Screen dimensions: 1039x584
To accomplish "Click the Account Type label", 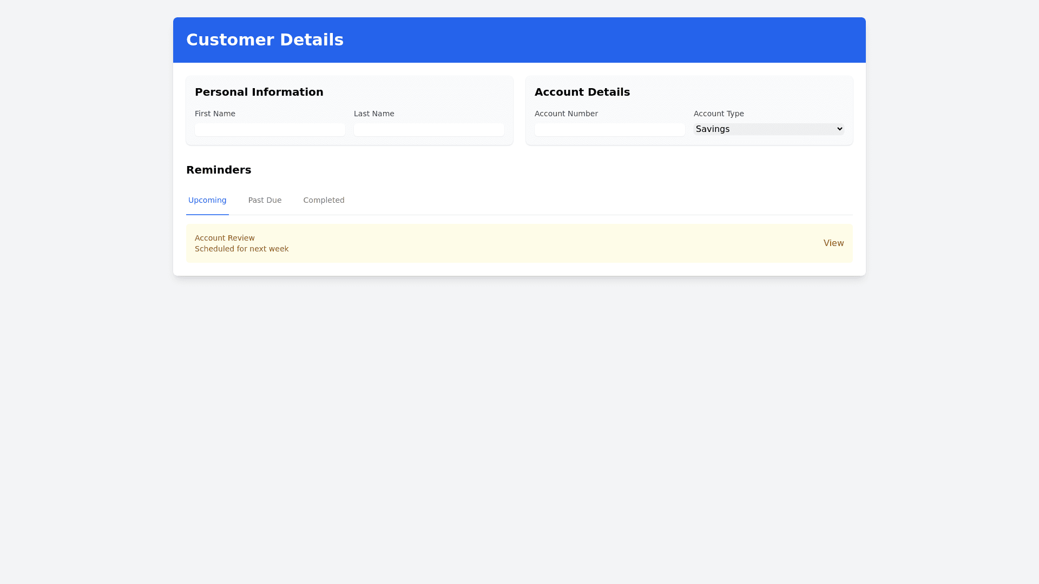I will click(719, 114).
